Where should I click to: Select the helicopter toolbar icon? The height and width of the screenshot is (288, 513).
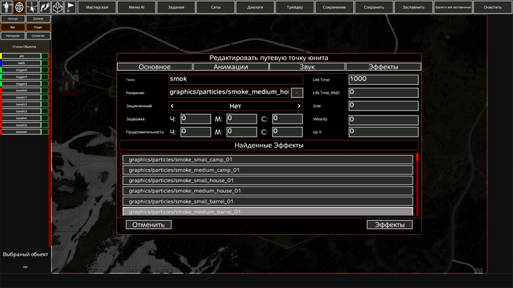32,7
